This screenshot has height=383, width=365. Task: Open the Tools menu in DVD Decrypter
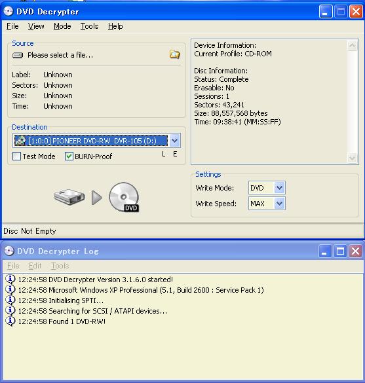pos(90,26)
